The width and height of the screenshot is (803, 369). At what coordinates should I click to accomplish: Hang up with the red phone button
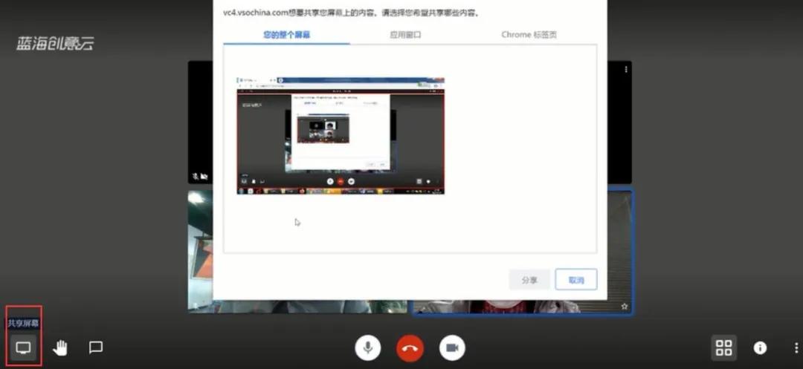tap(410, 348)
